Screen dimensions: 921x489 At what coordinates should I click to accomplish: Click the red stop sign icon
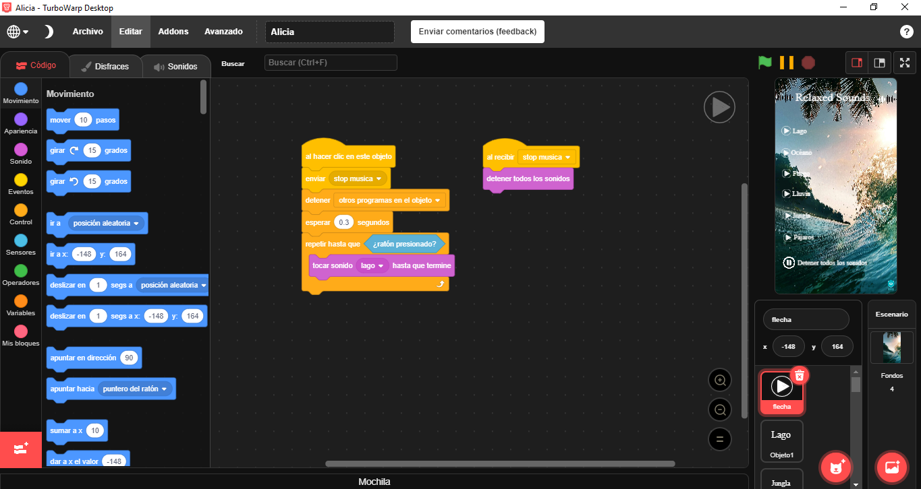(x=808, y=63)
